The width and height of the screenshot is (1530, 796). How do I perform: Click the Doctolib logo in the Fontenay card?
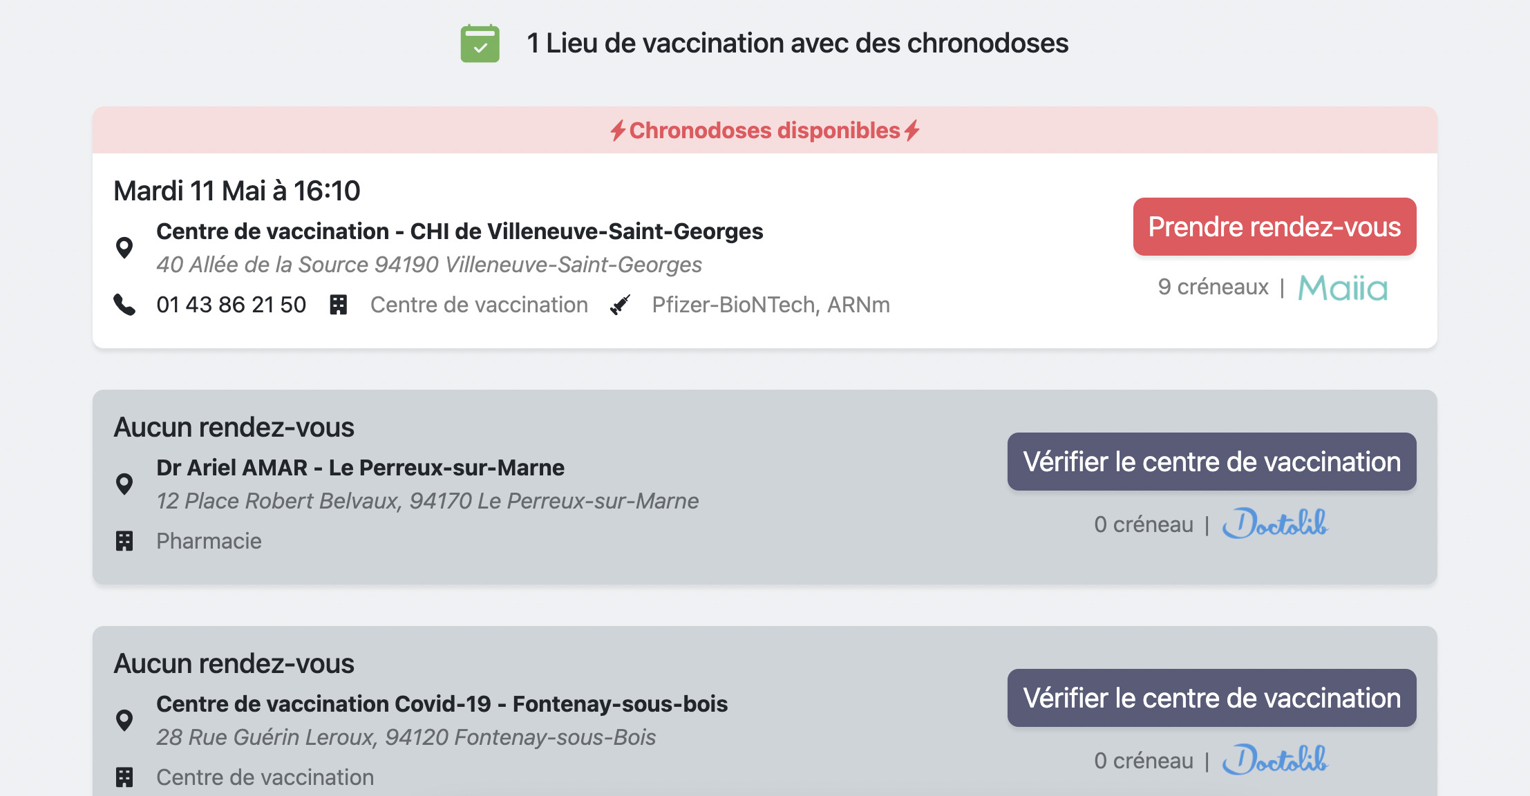coord(1275,761)
